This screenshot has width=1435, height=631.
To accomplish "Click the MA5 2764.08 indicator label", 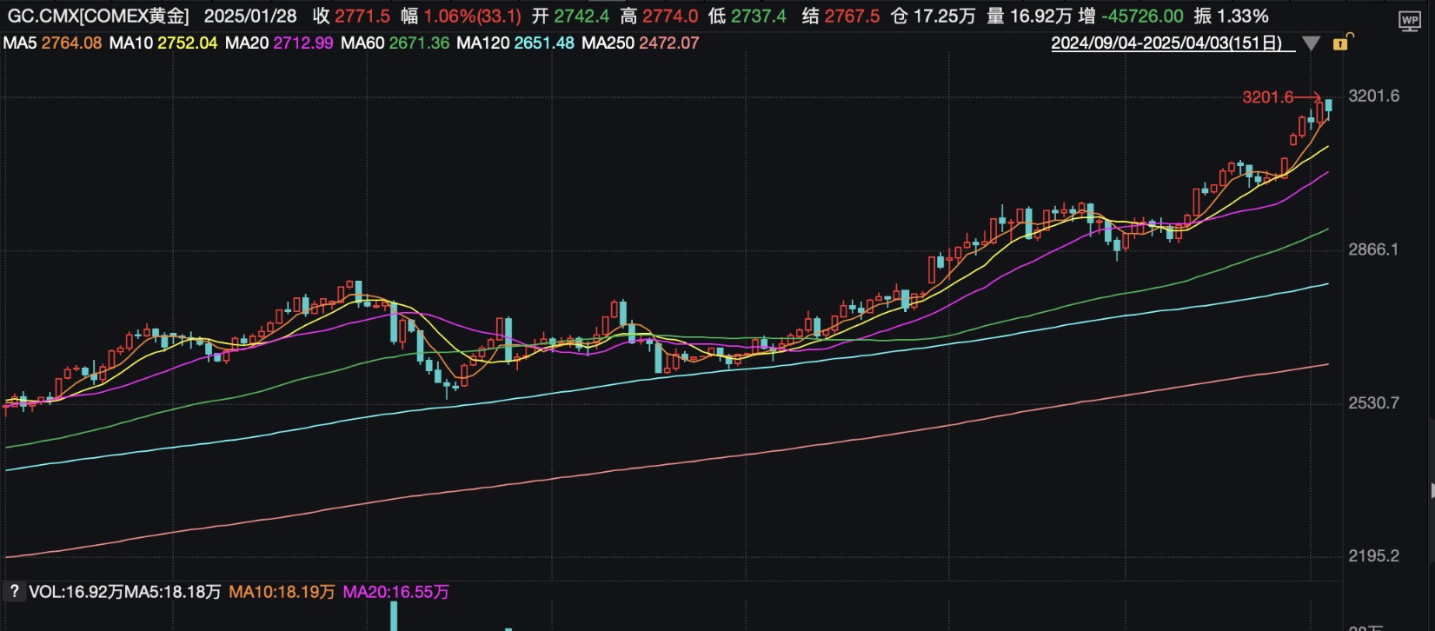I will point(53,43).
